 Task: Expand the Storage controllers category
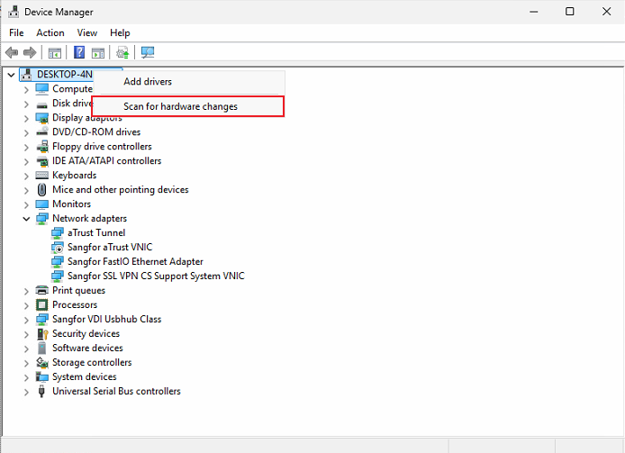26,363
